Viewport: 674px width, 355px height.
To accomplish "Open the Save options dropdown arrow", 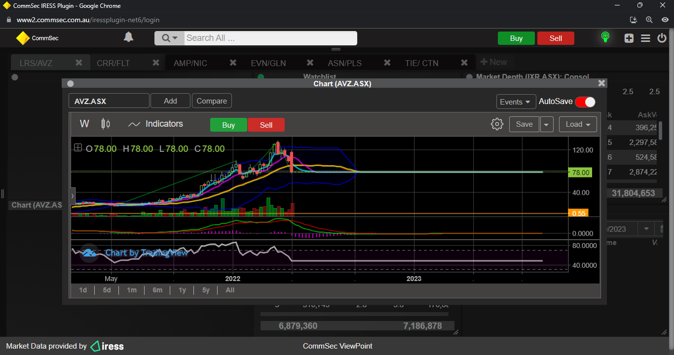I will coord(547,124).
